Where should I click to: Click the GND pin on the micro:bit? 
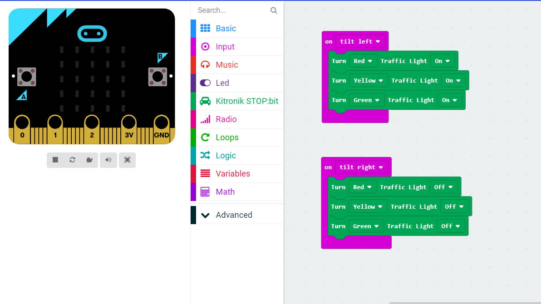[x=162, y=129]
